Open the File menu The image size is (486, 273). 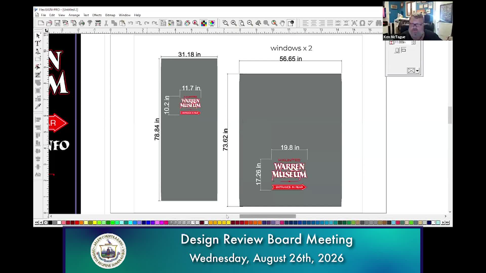tap(43, 15)
